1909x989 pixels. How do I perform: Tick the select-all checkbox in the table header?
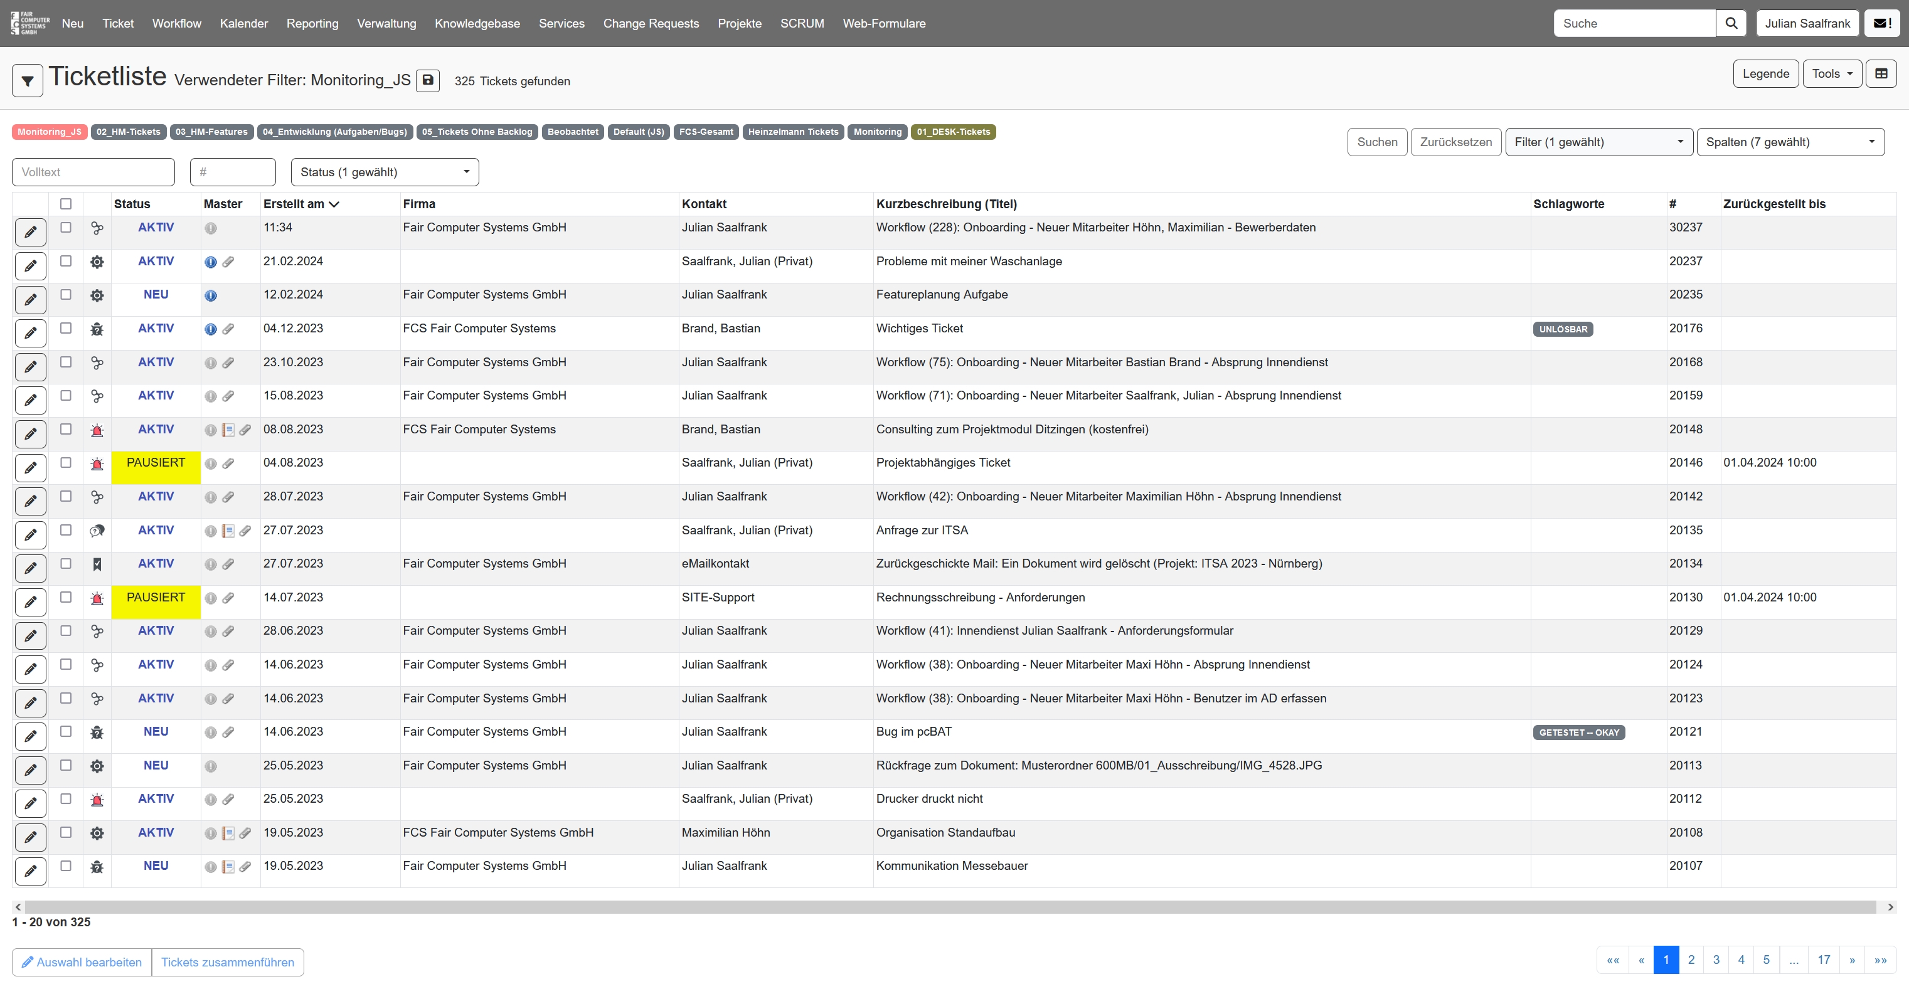[x=66, y=204]
